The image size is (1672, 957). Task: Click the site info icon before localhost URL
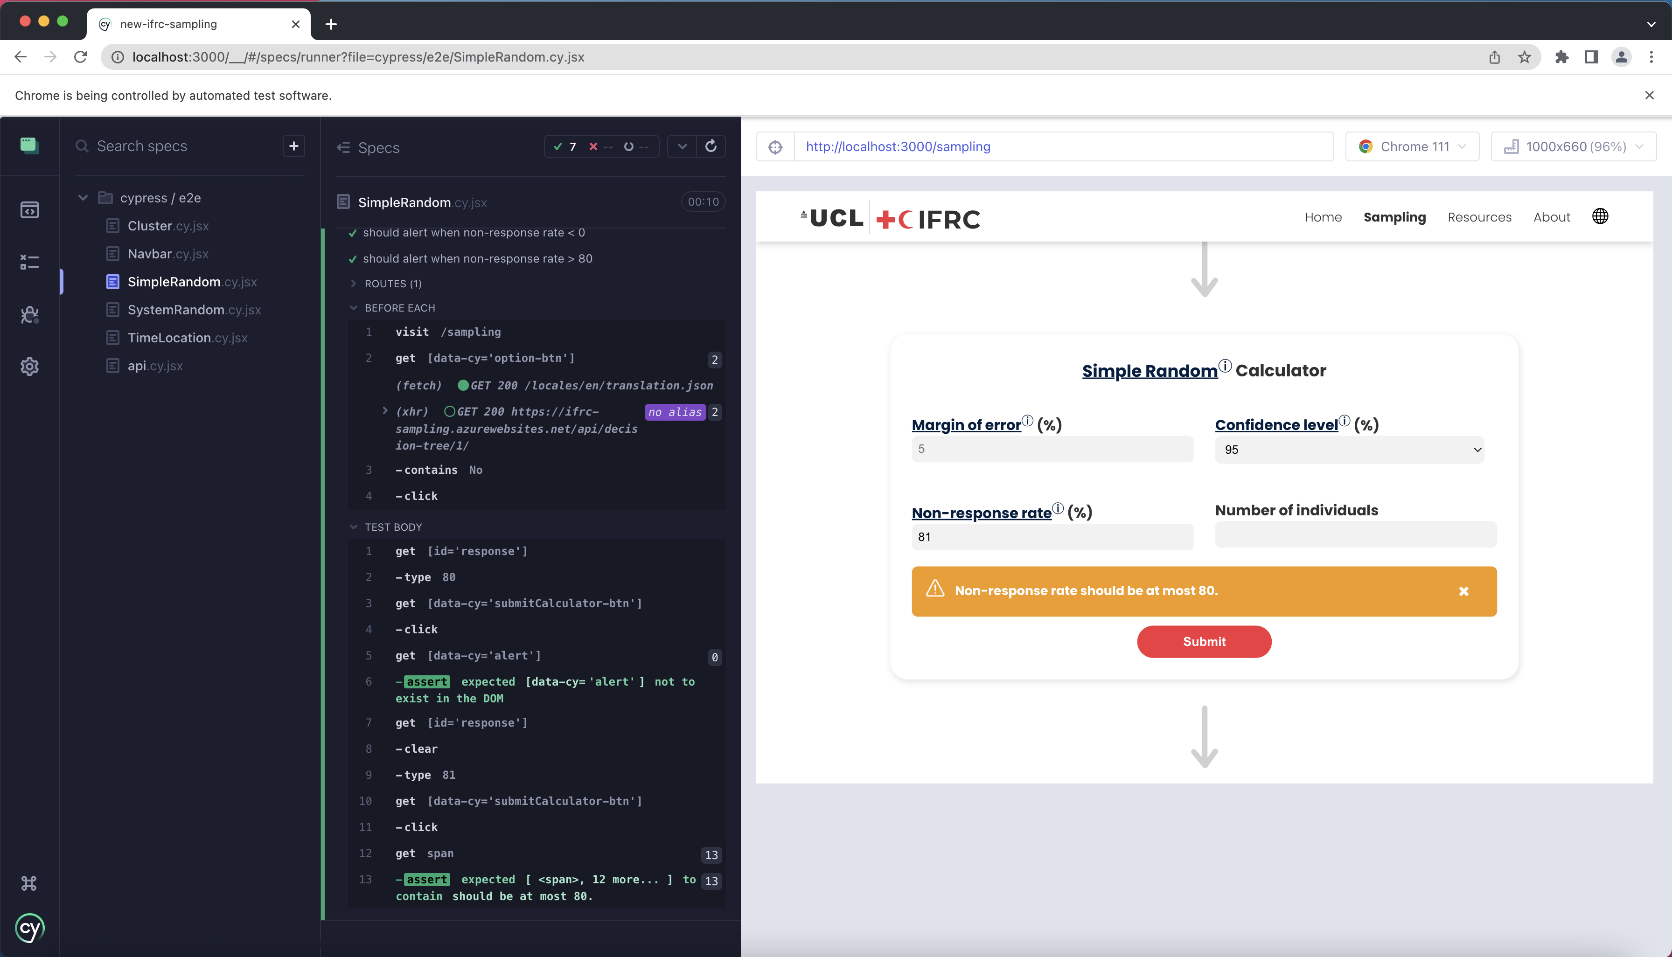click(118, 57)
